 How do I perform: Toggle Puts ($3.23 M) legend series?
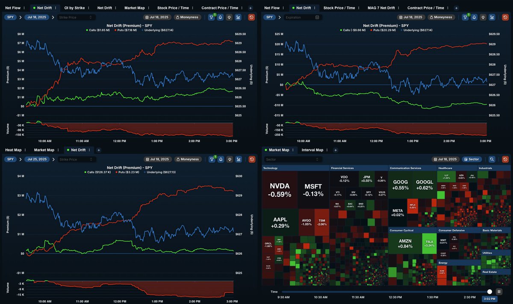127,172
